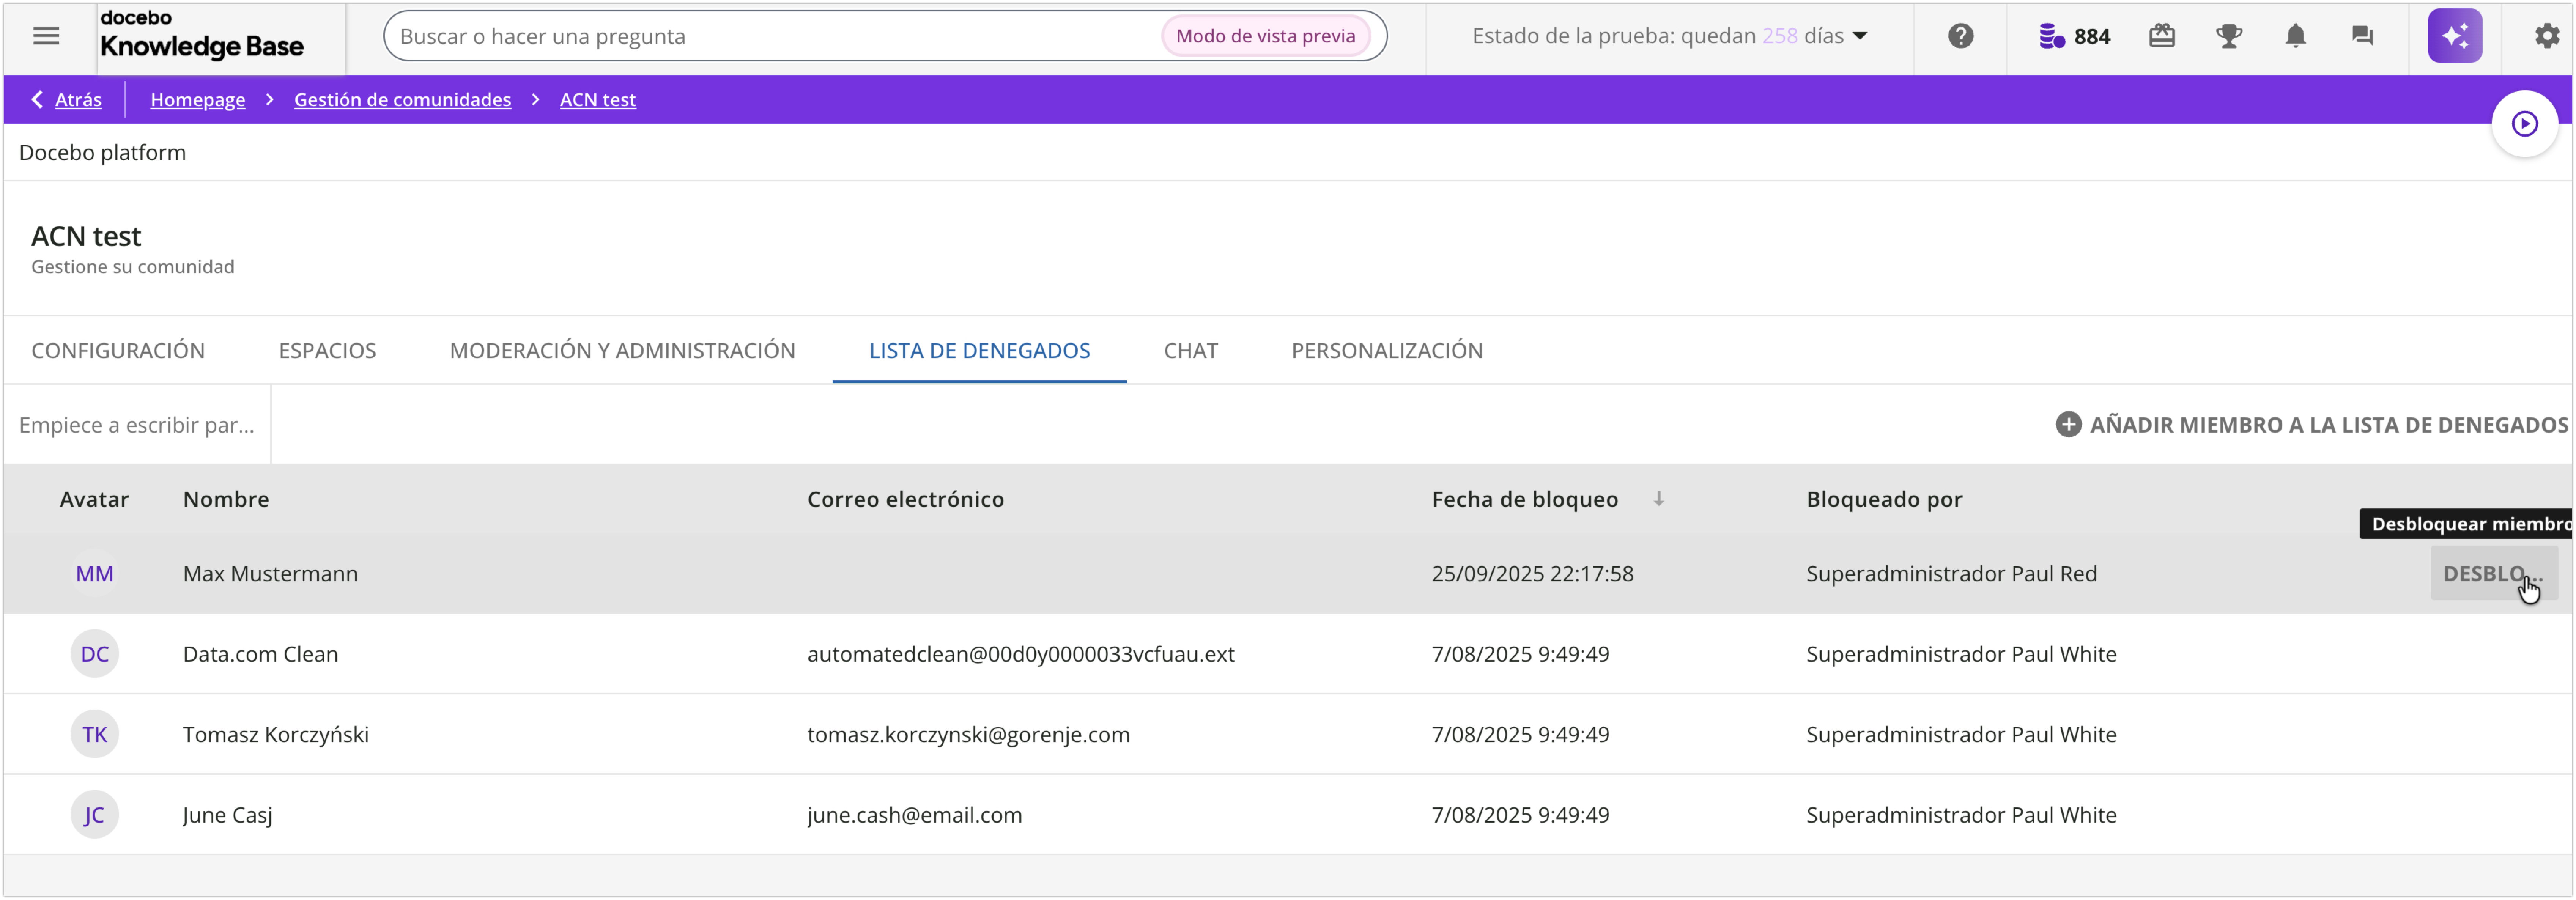2576x900 pixels.
Task: Open the trophy achievements icon
Action: [x=2229, y=36]
